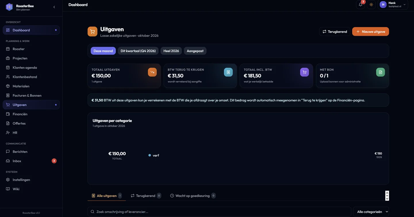Image resolution: width=414 pixels, height=217 pixels.
Task: Open the Henk user account menu
Action: coord(393,5)
